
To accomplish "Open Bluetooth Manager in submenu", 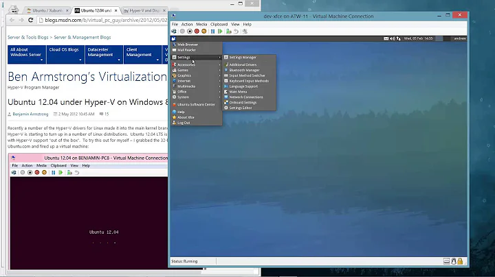I will coord(250,70).
